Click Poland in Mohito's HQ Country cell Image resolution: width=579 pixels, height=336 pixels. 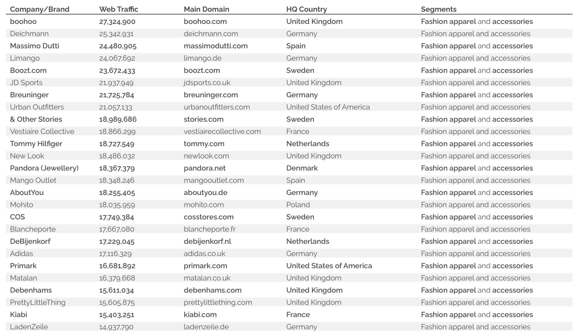pos(298,205)
